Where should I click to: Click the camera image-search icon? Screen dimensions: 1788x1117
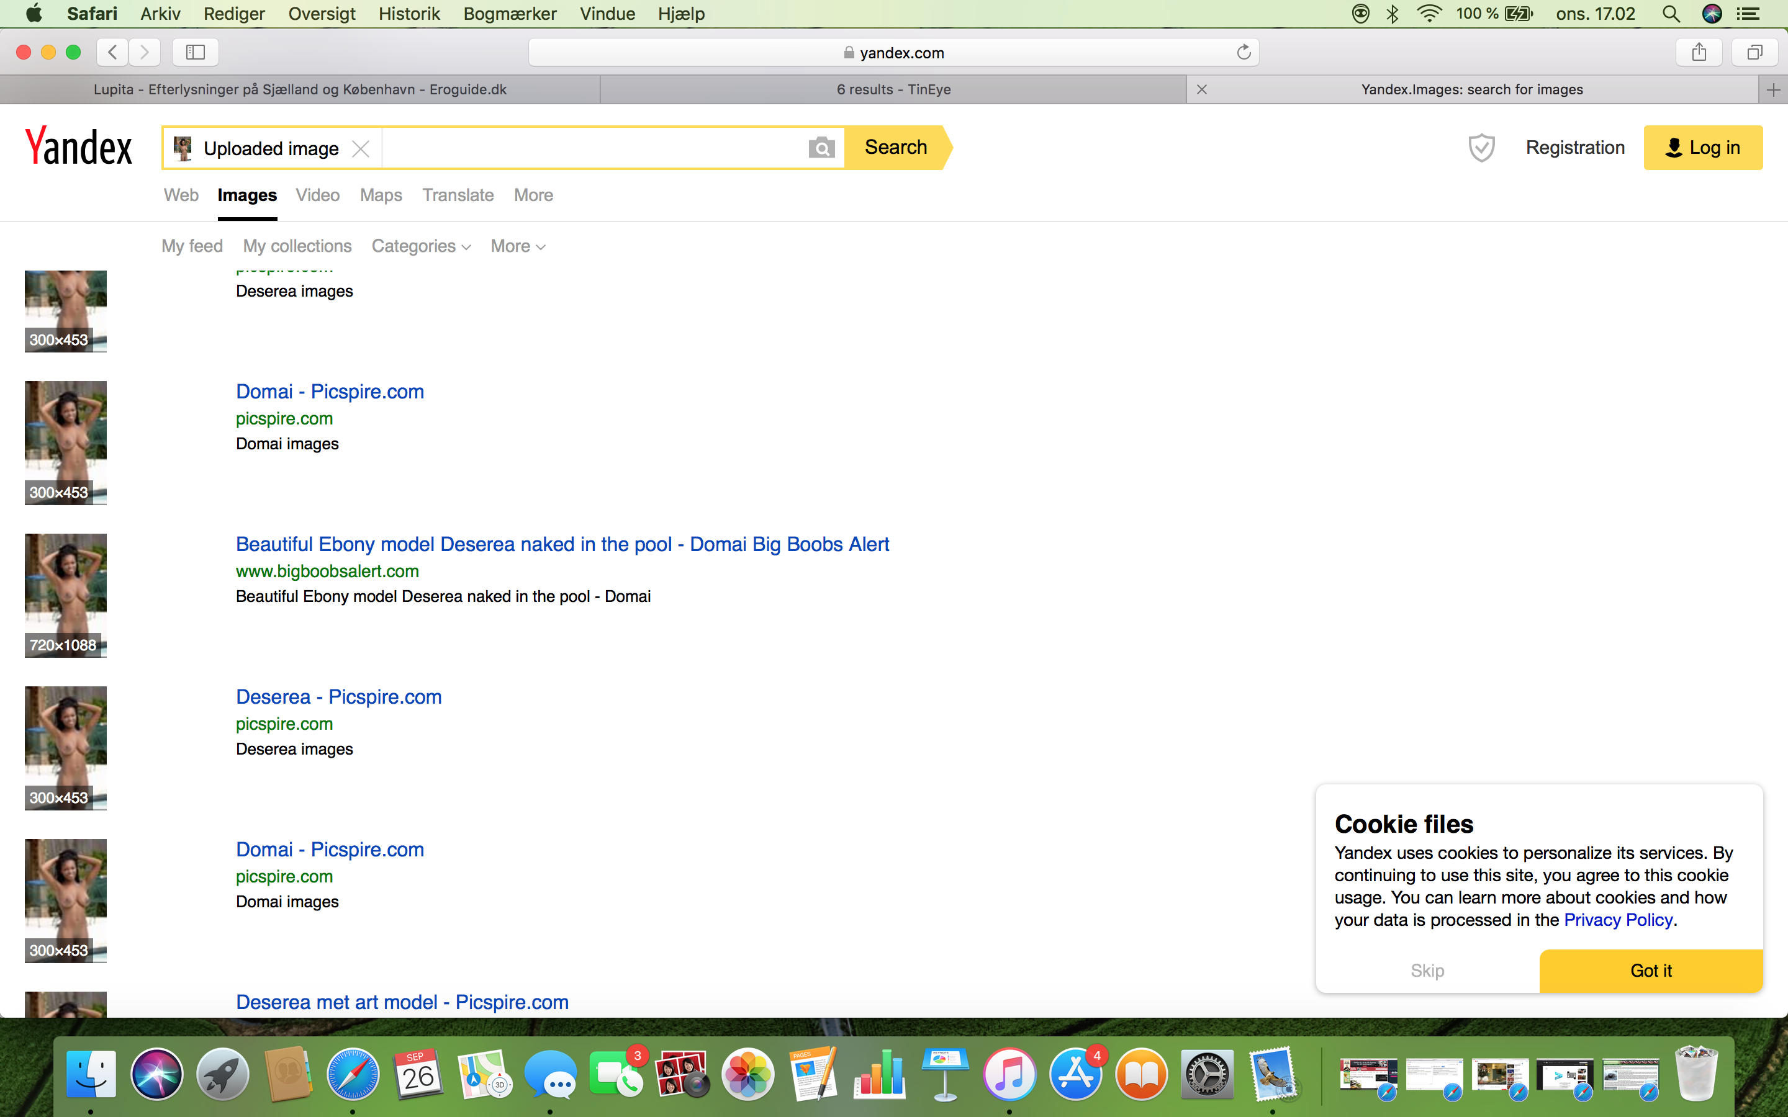tap(821, 148)
